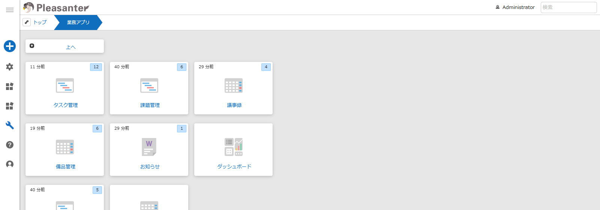Click the ダッシュボード chart icon
Image resolution: width=600 pixels, height=210 pixels.
pyautogui.click(x=234, y=147)
